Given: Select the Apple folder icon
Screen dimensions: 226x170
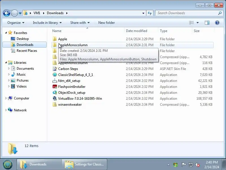Looking at the screenshot, I should coord(55,39).
